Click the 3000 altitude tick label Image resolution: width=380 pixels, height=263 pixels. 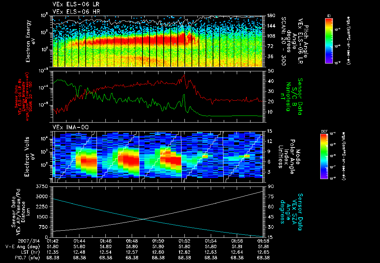[x=42, y=197]
